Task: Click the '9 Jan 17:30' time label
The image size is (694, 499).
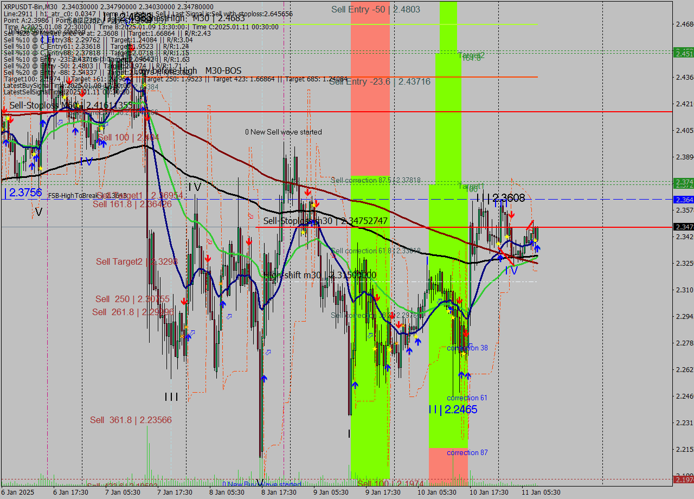Action: [383, 492]
